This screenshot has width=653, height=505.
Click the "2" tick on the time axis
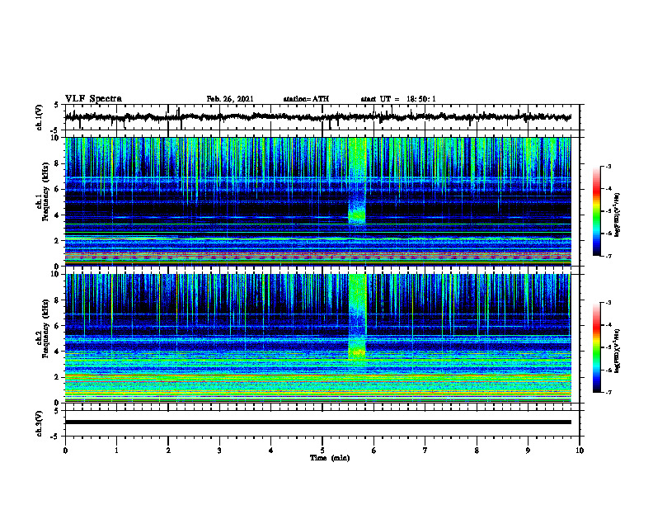tap(168, 451)
